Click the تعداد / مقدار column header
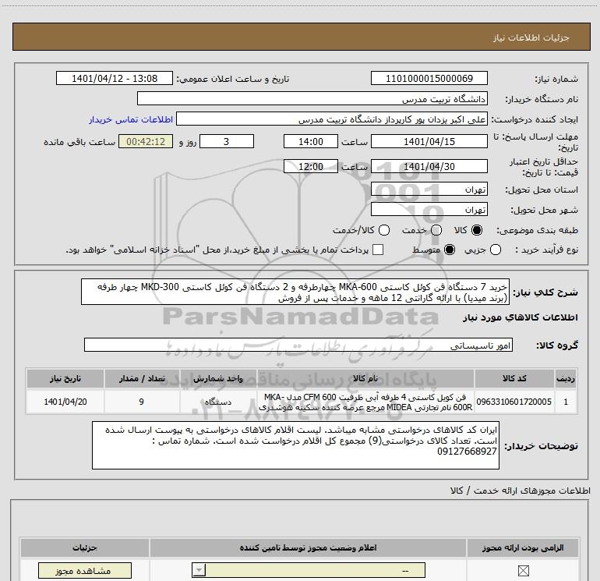 point(142,378)
